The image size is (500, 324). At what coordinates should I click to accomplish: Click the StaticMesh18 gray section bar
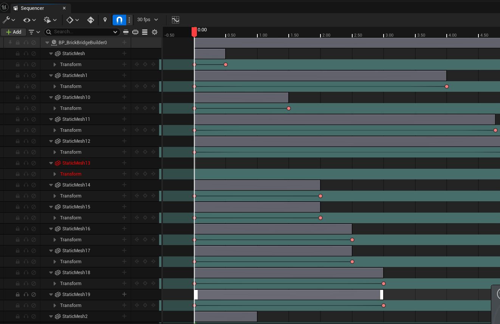289,273
